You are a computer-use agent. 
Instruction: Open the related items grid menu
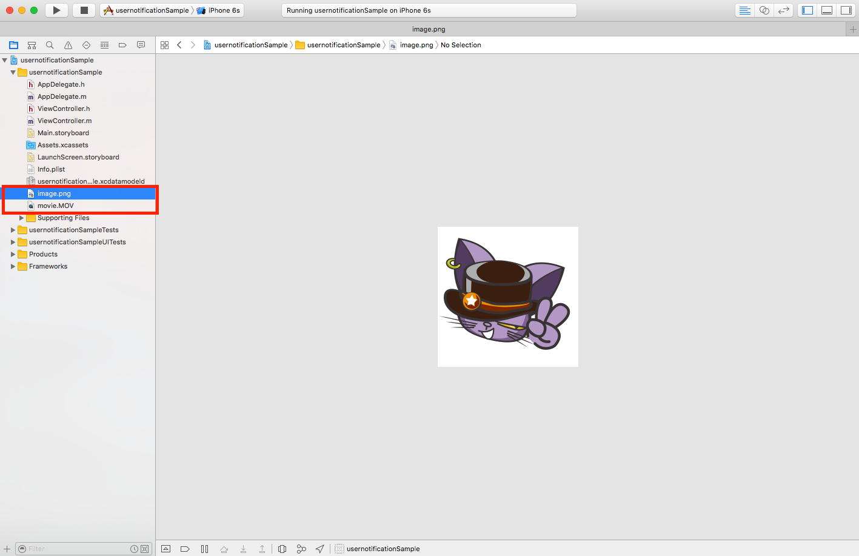164,45
